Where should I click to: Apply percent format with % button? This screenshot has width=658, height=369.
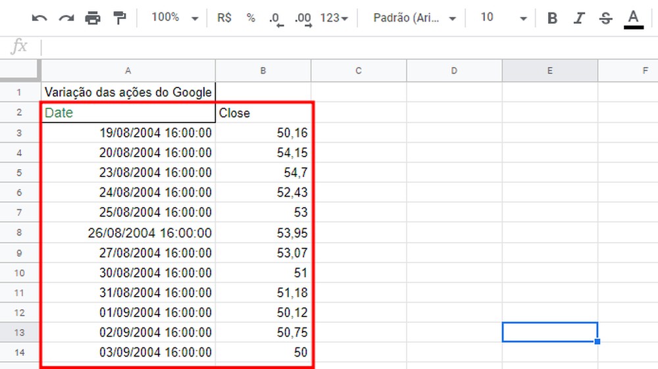coord(251,18)
